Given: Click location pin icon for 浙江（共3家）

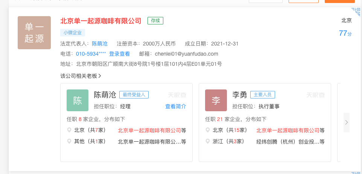Looking at the screenshot, I should coord(208,142).
